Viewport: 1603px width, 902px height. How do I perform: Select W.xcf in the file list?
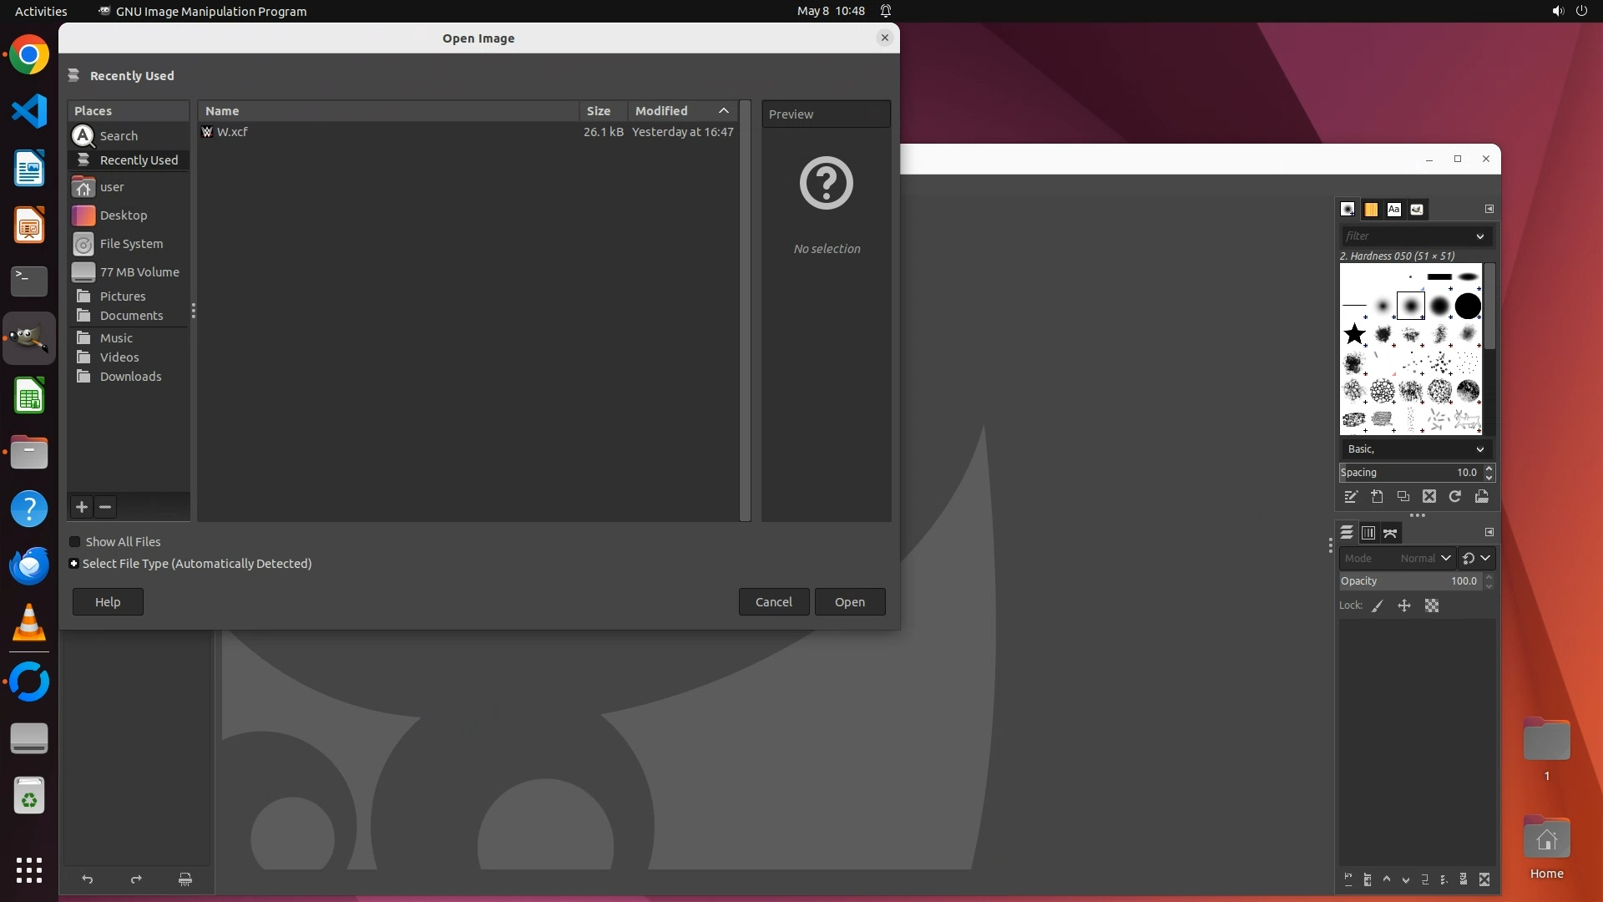(232, 132)
